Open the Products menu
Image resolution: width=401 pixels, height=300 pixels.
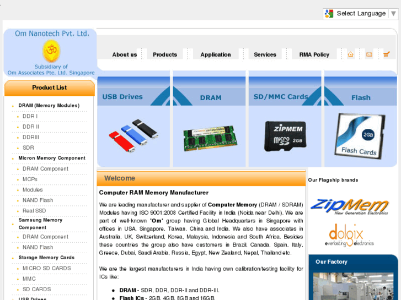click(x=165, y=54)
